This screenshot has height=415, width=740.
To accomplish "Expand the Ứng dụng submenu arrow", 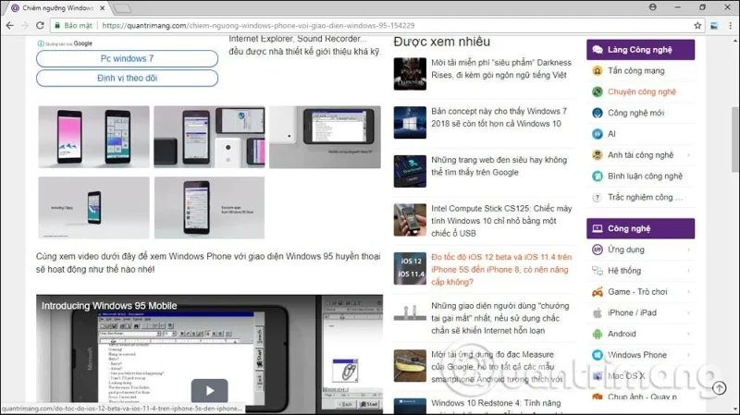I will (688, 250).
